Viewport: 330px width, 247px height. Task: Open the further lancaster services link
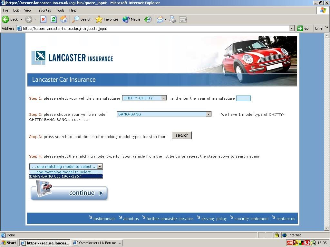[x=170, y=219]
